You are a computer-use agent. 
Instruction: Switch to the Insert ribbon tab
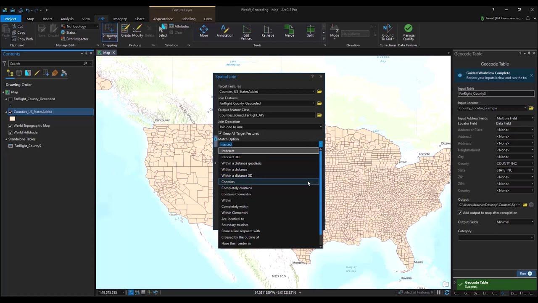pyautogui.click(x=47, y=19)
